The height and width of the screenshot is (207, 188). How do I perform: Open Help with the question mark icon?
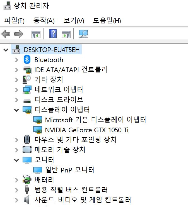click(x=53, y=34)
